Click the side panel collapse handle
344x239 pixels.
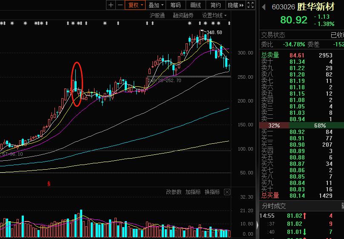257,225
